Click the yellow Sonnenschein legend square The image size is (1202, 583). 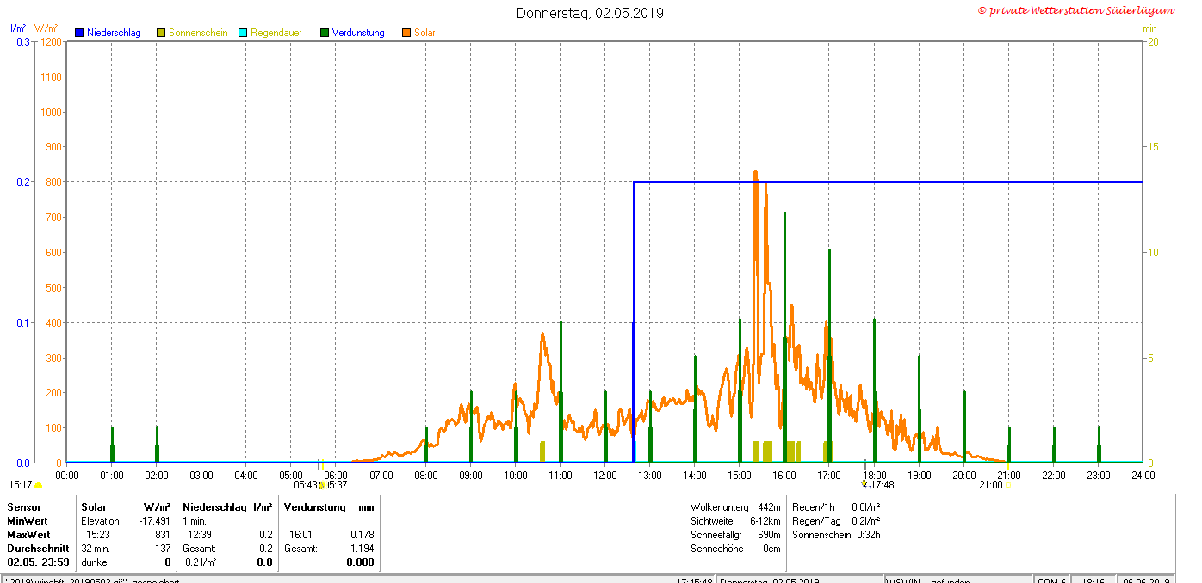click(161, 33)
